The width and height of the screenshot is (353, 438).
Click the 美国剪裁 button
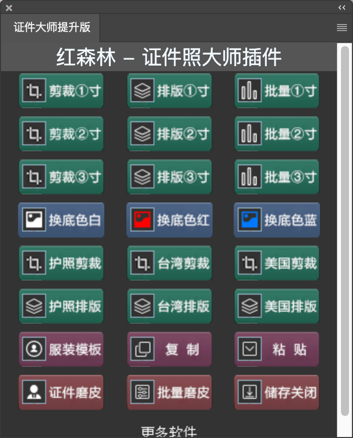coord(277,263)
